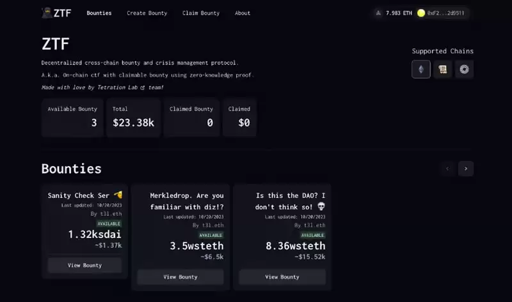Click the Supported Chains heading
Screen dimensions: 512x302
pos(442,51)
